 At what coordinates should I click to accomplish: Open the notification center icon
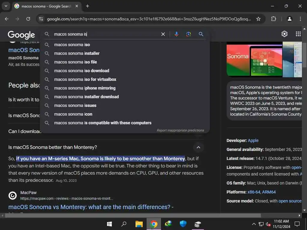(x=297, y=224)
